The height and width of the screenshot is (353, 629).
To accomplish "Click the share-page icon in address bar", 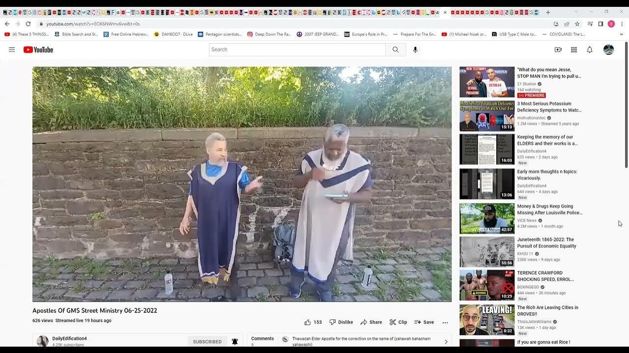I will [x=567, y=24].
